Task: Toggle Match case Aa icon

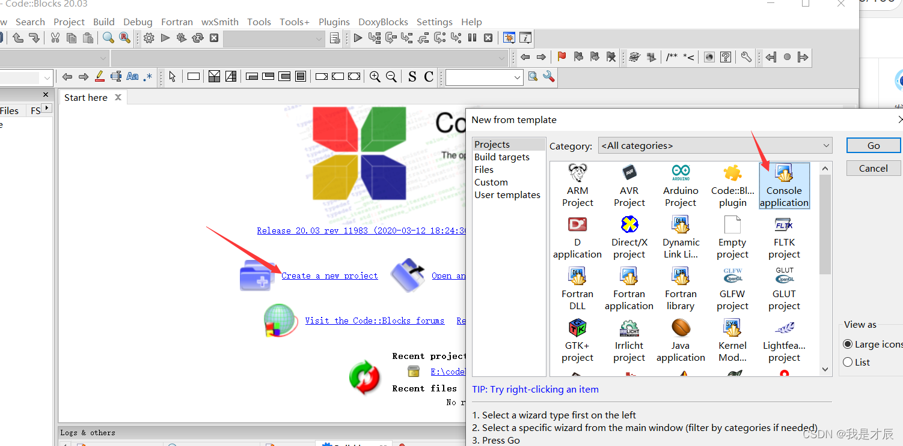Action: pyautogui.click(x=132, y=76)
